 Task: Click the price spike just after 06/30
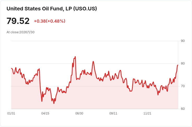coord(93,61)
